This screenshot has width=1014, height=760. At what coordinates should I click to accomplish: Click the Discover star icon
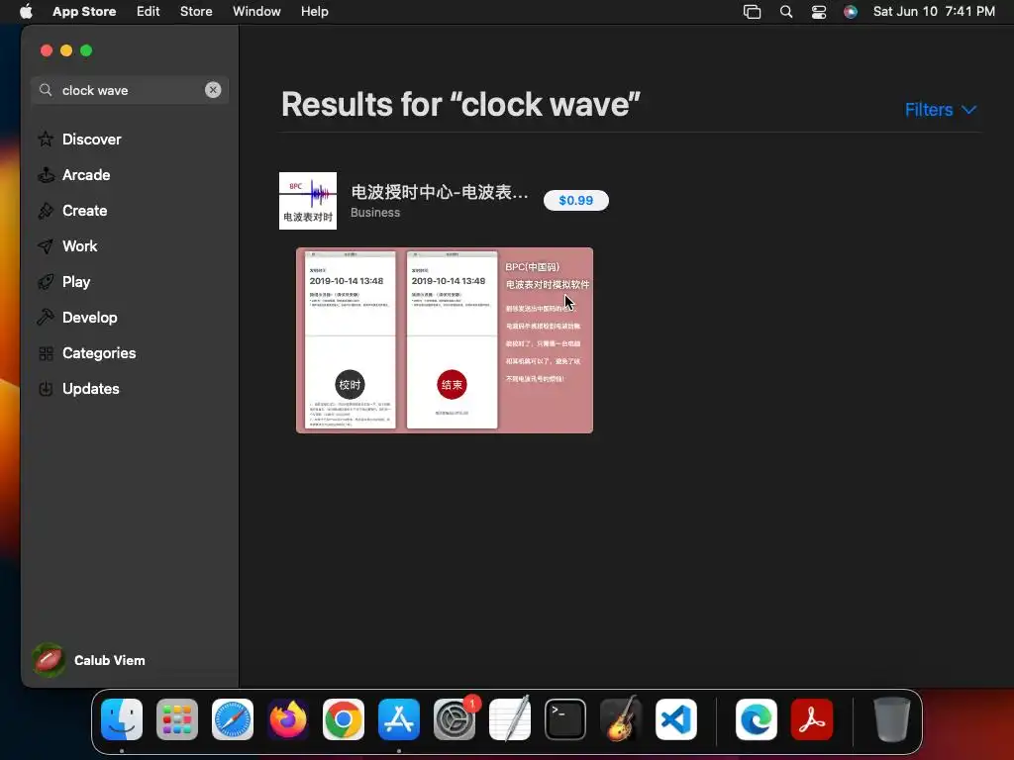tap(46, 139)
